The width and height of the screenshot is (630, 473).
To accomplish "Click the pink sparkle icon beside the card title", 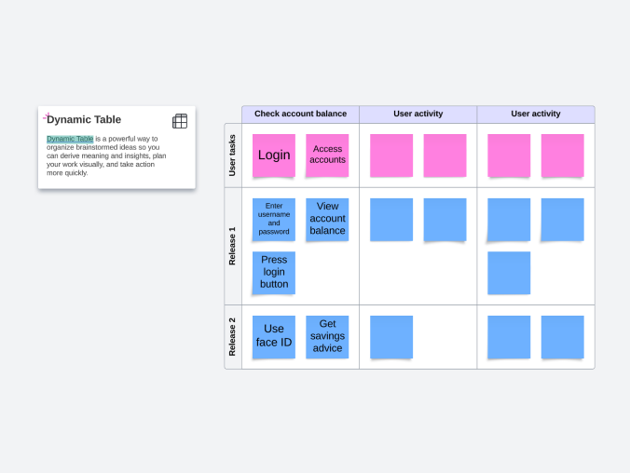I will coord(46,116).
